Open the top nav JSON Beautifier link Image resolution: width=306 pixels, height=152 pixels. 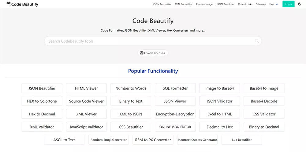(x=226, y=4)
